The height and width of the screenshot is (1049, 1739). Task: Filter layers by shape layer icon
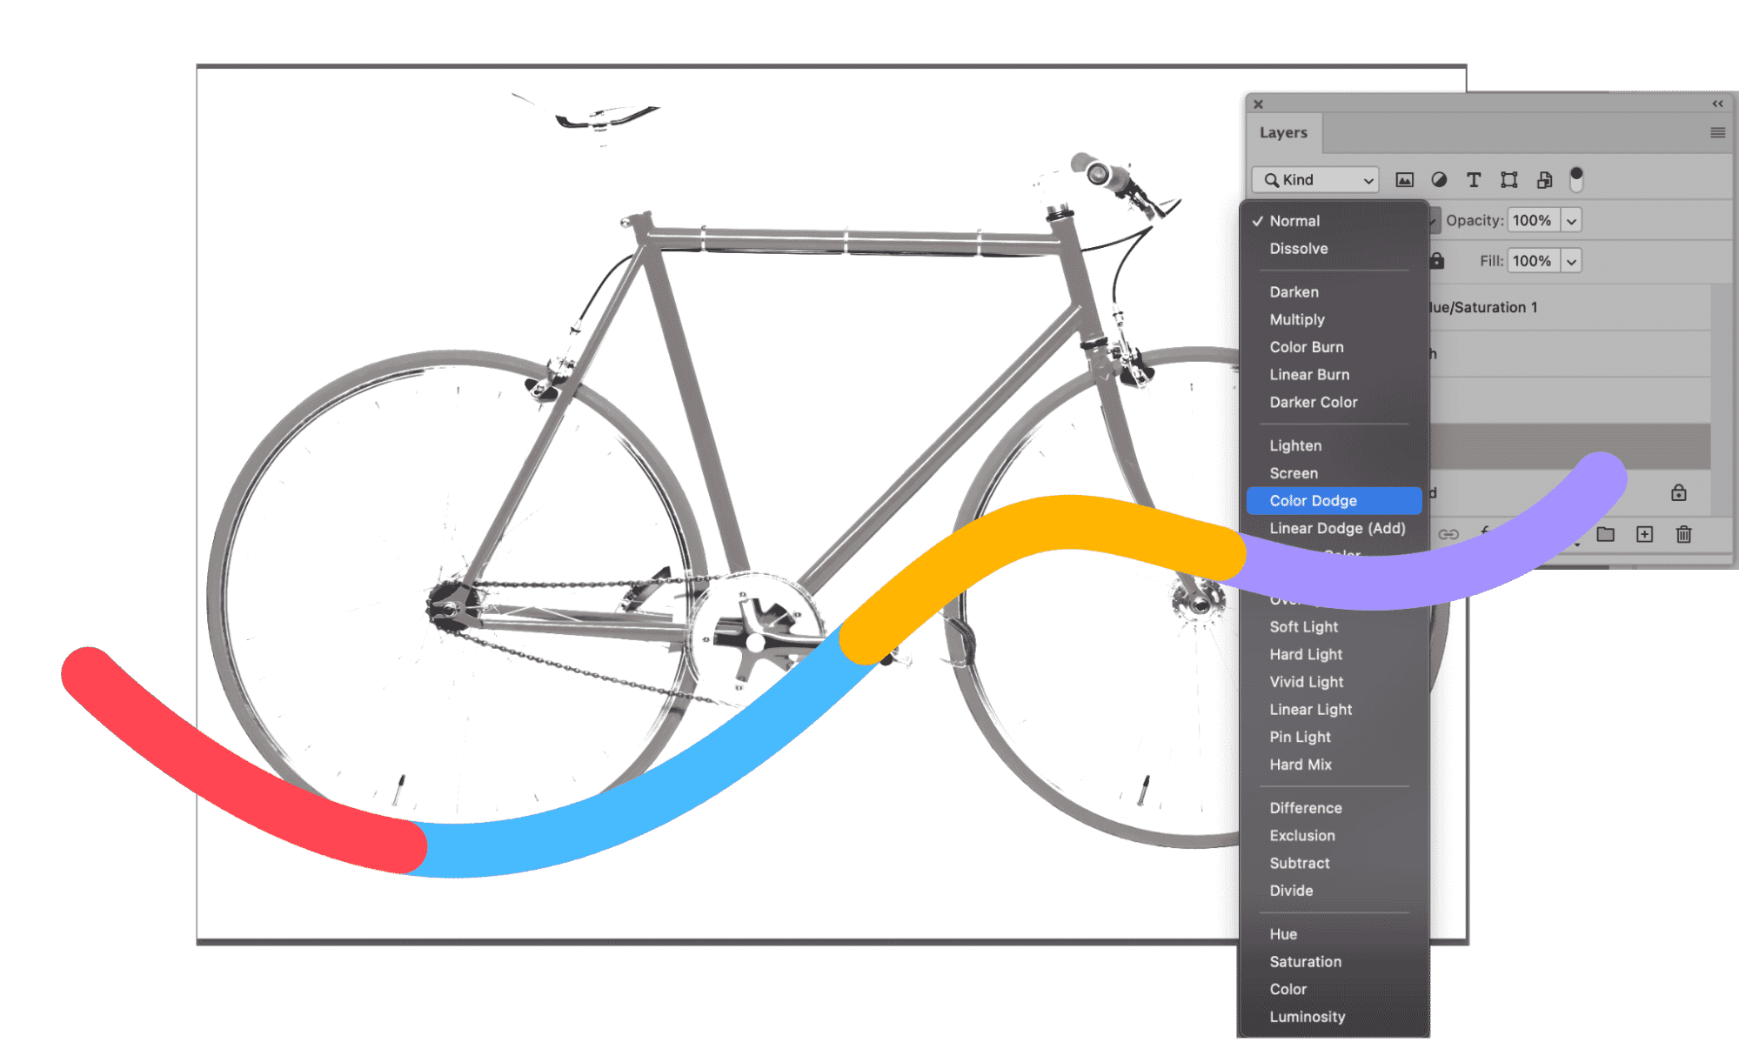(1509, 180)
